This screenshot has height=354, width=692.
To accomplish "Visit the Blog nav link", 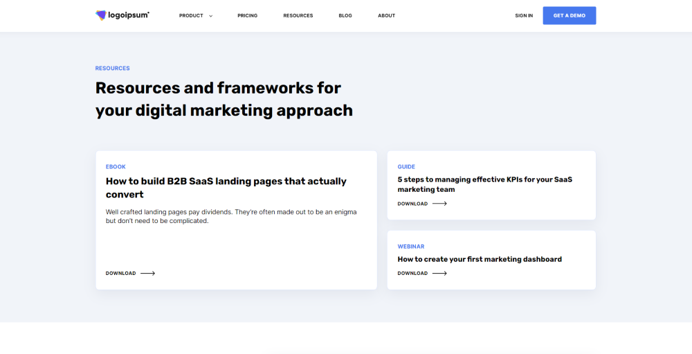I will tap(345, 15).
